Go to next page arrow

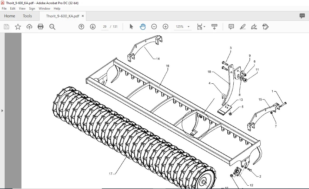[x=93, y=27]
